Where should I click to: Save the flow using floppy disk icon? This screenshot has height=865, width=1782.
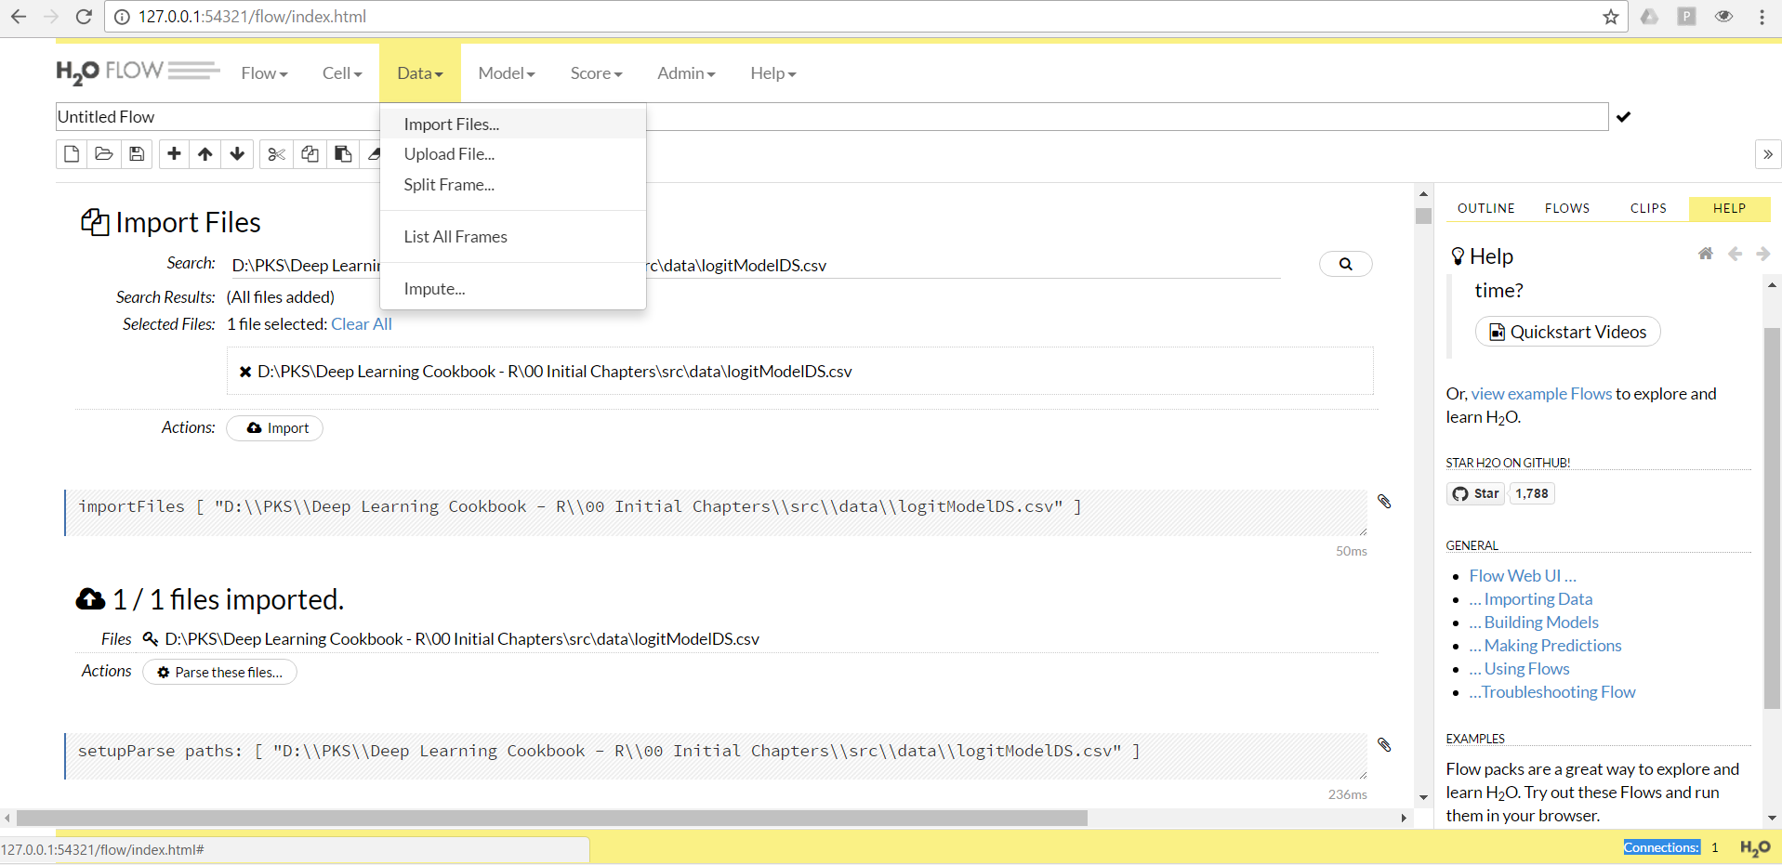coord(137,154)
